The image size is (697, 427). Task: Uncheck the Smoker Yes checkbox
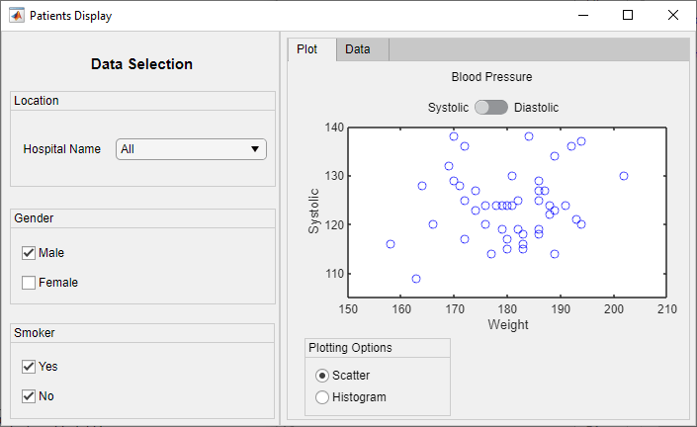pyautogui.click(x=29, y=367)
